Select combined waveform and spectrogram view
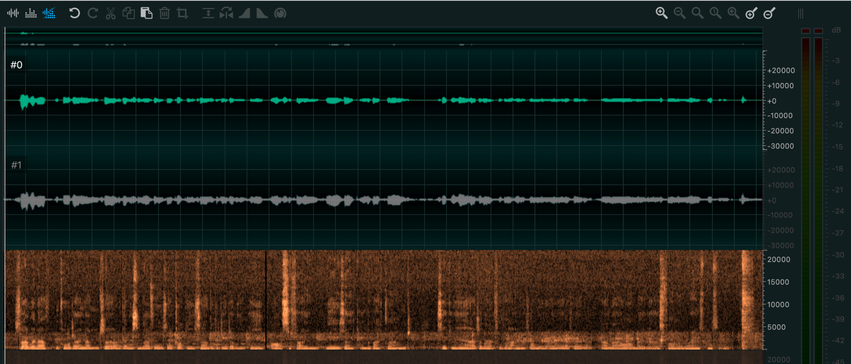Image resolution: width=851 pixels, height=364 pixels. coord(49,13)
